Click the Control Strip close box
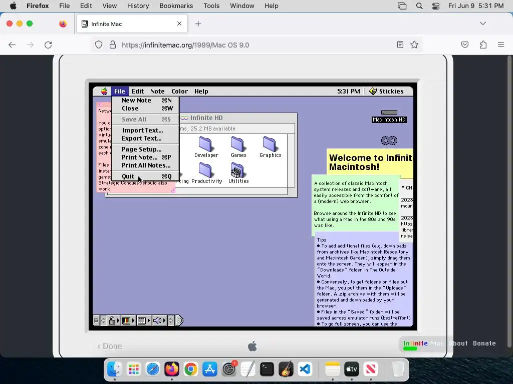This screenshot has width=513, height=384. [x=96, y=320]
